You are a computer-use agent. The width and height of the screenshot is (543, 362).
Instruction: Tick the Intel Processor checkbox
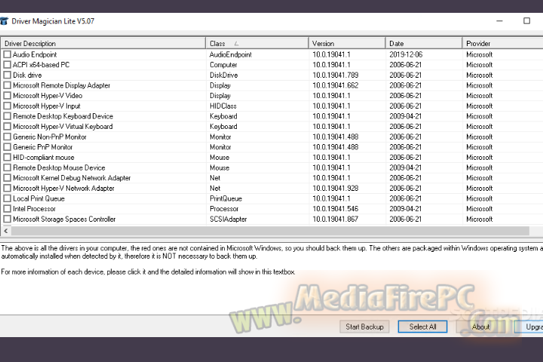(x=7, y=209)
